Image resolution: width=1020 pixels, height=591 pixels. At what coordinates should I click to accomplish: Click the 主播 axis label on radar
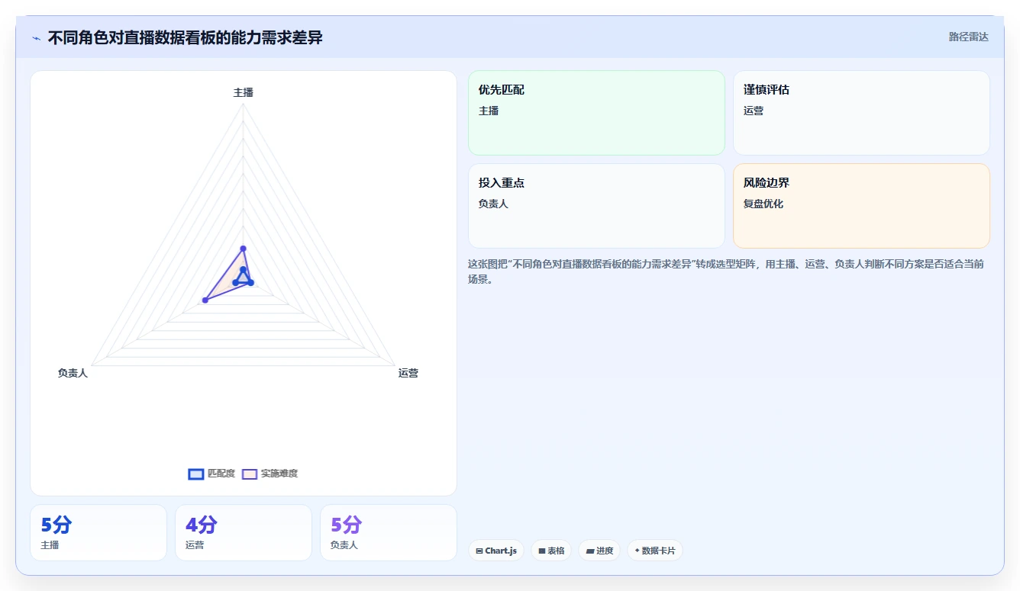244,92
